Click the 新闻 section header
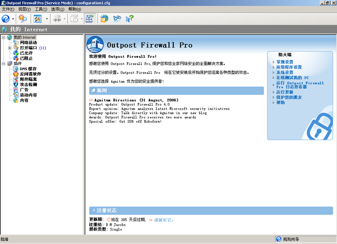 click(x=176, y=91)
